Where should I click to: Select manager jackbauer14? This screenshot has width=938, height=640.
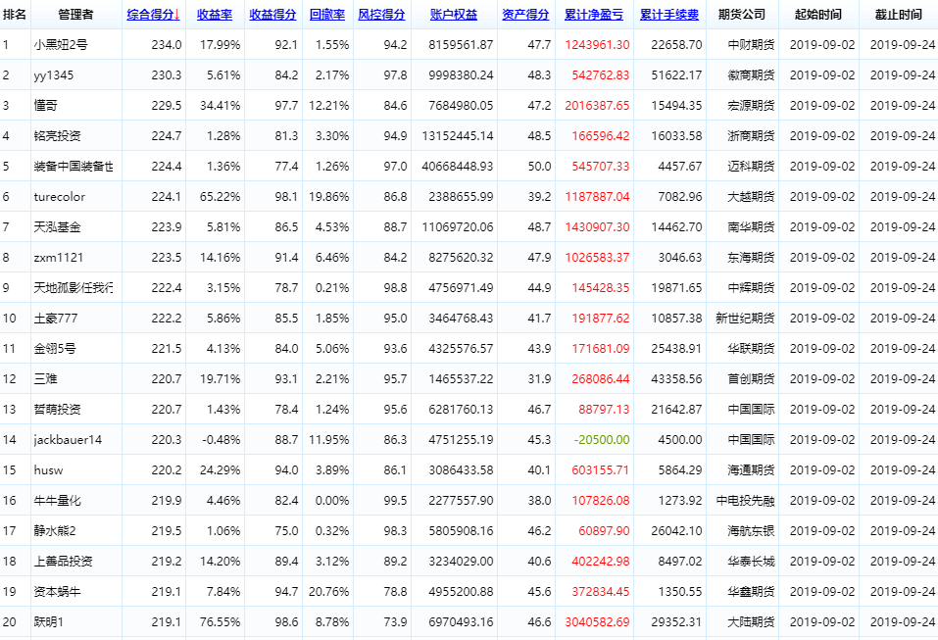(x=68, y=440)
